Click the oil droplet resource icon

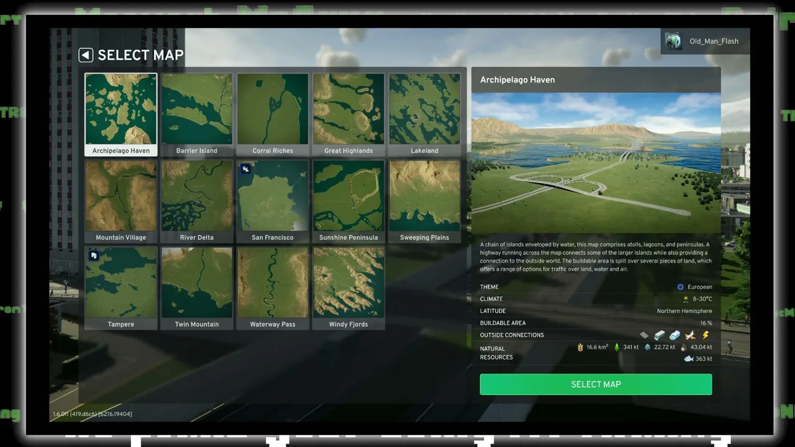(684, 347)
